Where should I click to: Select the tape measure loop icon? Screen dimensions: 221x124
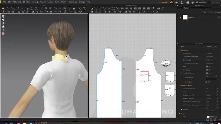tap(84, 8)
